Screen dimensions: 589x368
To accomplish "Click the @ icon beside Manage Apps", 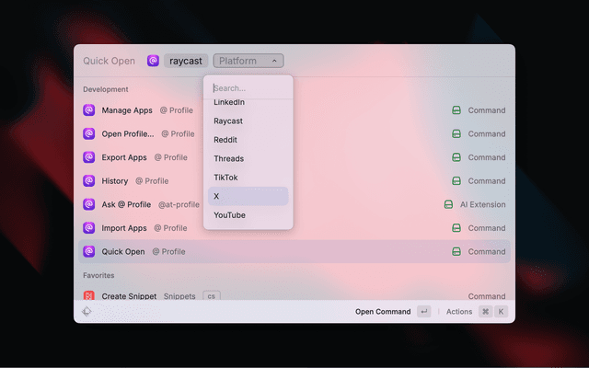I will point(89,110).
